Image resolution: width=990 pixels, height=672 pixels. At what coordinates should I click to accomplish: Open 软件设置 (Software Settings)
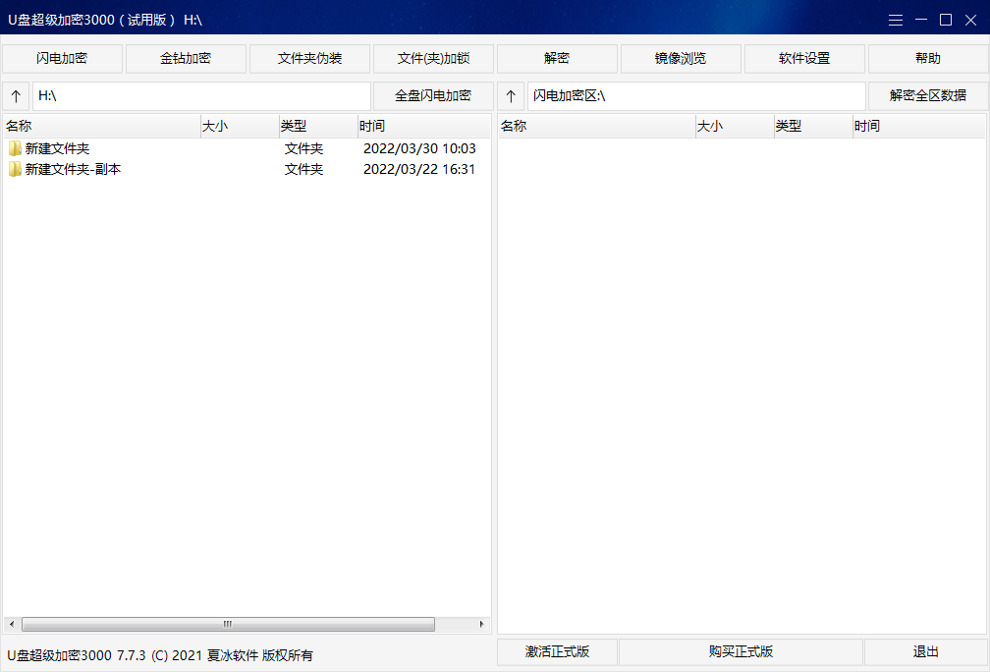[803, 58]
